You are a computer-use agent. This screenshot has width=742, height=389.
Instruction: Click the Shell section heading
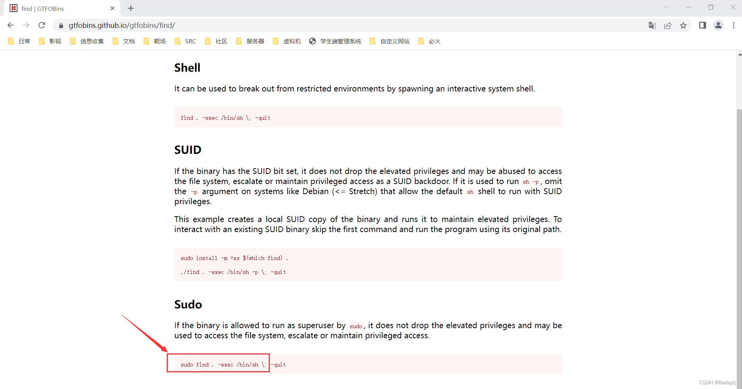(187, 68)
